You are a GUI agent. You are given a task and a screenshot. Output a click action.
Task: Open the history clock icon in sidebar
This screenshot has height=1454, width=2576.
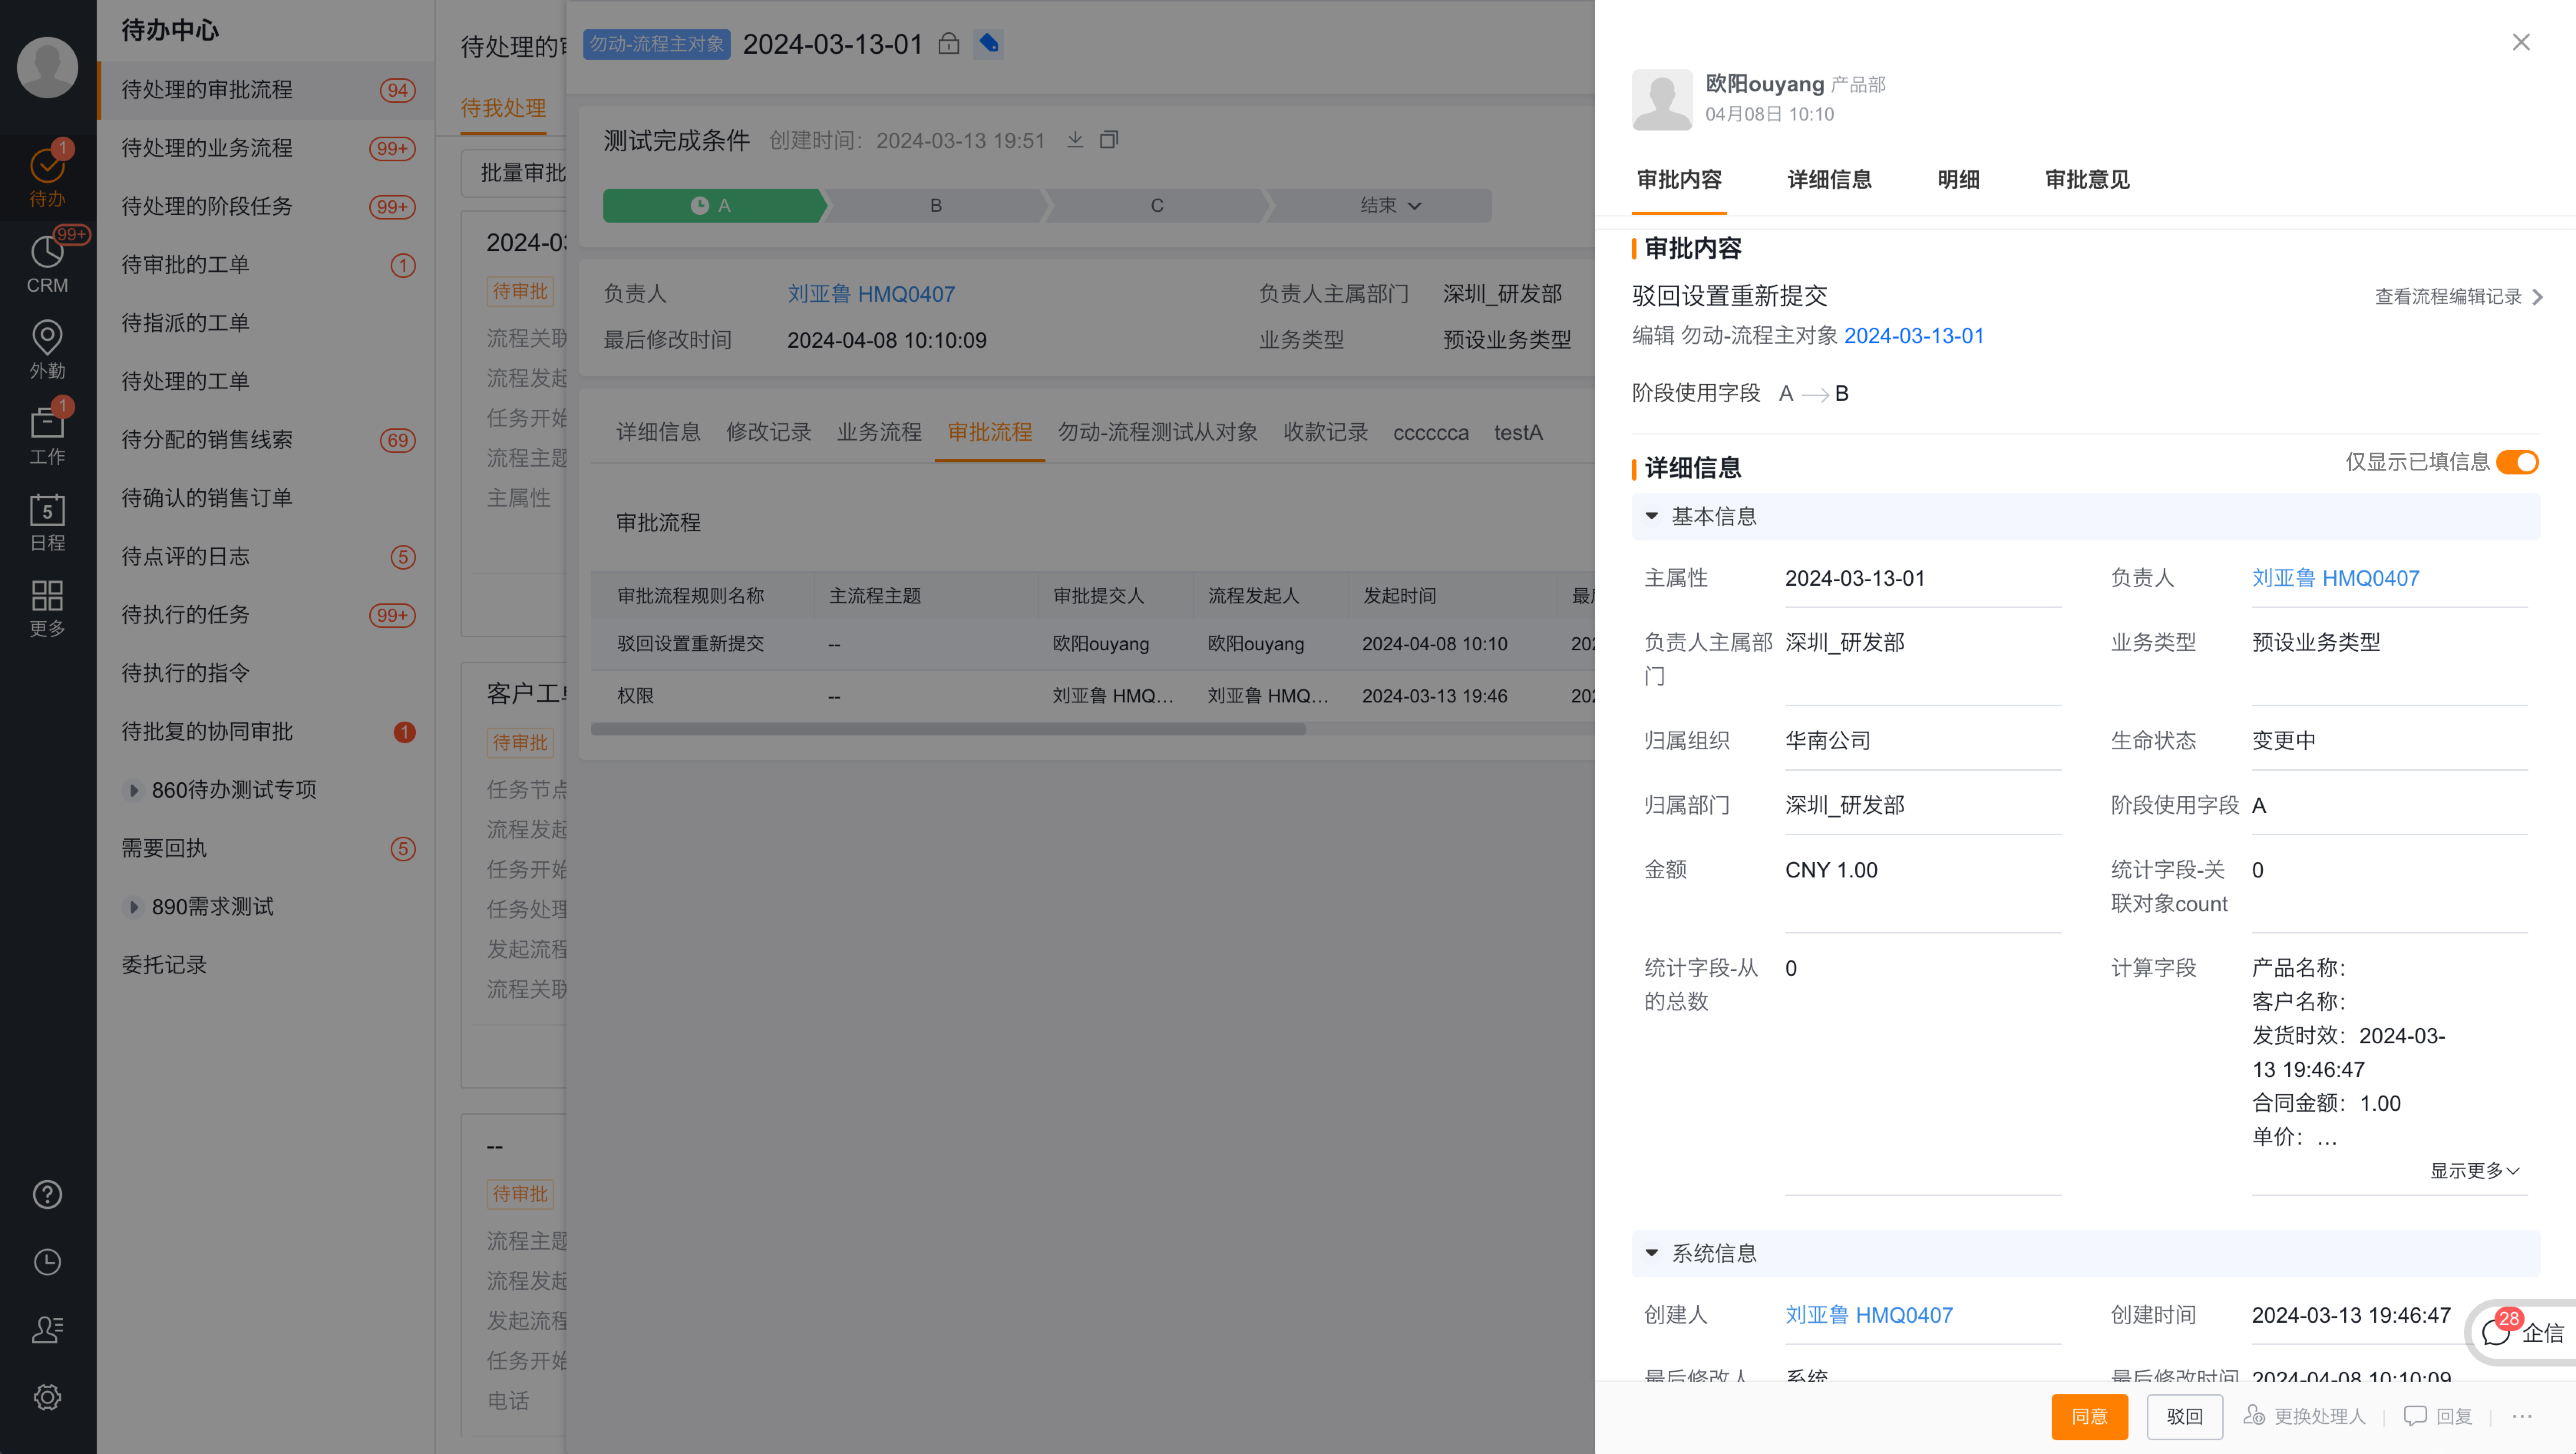coord(47,1262)
